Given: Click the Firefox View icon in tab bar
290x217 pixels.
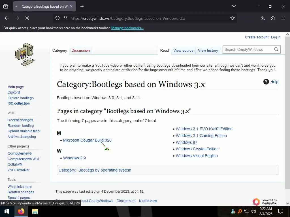Looking at the screenshot, I should point(6,6).
